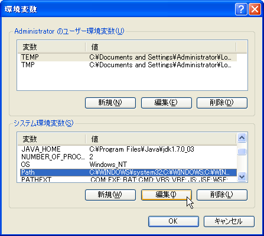Select the TMP user variable row

(x=129, y=65)
